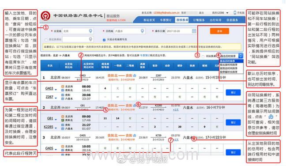
Task: Expand stops arrow next to G403
Action: [x=56, y=89]
